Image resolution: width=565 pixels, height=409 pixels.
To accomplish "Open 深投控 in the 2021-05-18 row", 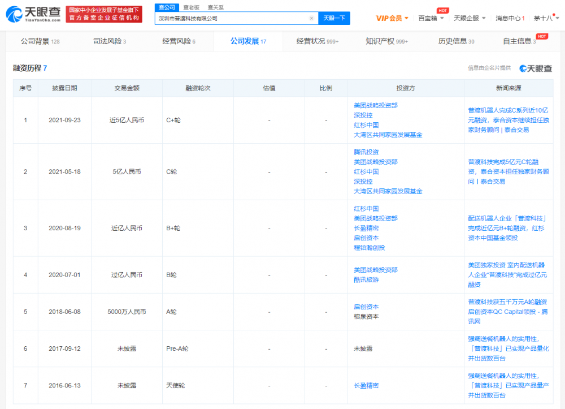I will pyautogui.click(x=363, y=182).
